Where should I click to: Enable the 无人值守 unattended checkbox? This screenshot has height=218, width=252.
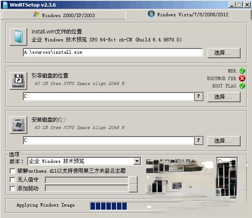(x=12, y=180)
